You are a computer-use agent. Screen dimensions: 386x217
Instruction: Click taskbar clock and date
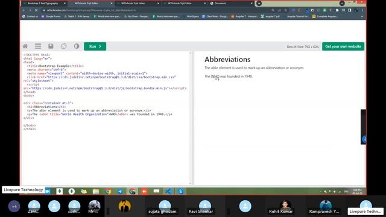(x=357, y=192)
